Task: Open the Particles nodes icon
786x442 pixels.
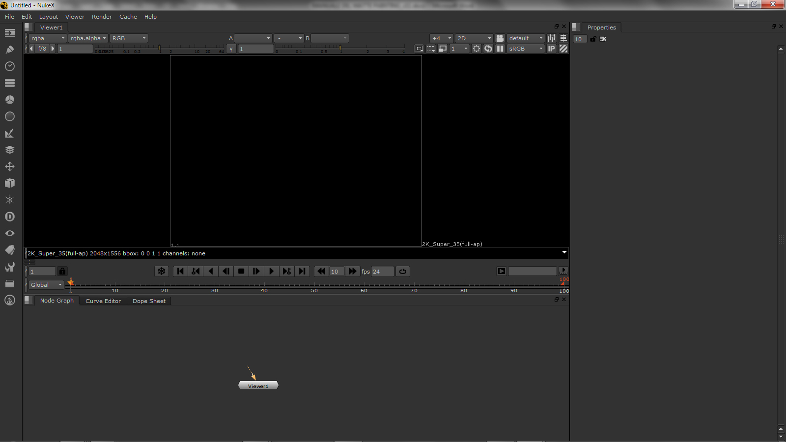Action: click(x=9, y=200)
